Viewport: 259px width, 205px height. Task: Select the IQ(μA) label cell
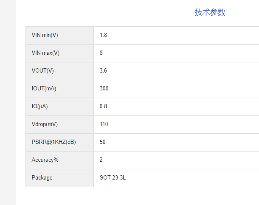pyautogui.click(x=40, y=107)
